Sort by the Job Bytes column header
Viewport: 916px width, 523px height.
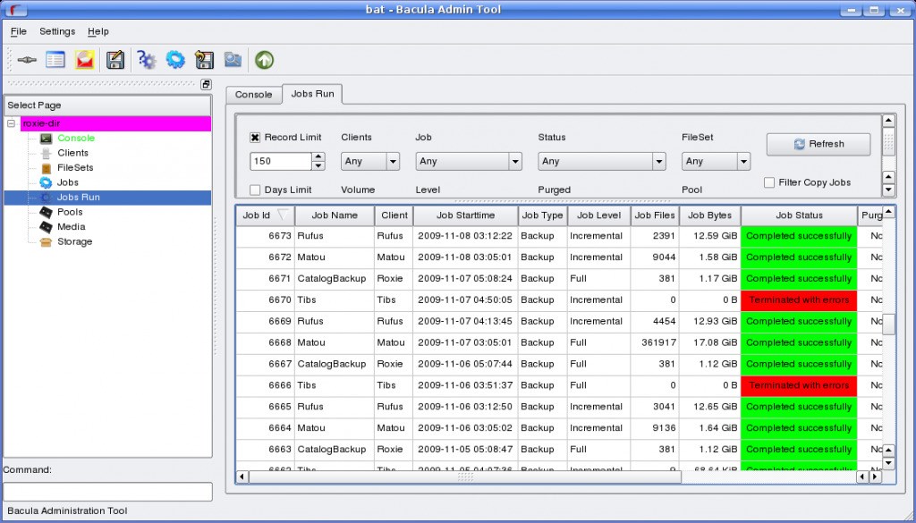pyautogui.click(x=709, y=215)
